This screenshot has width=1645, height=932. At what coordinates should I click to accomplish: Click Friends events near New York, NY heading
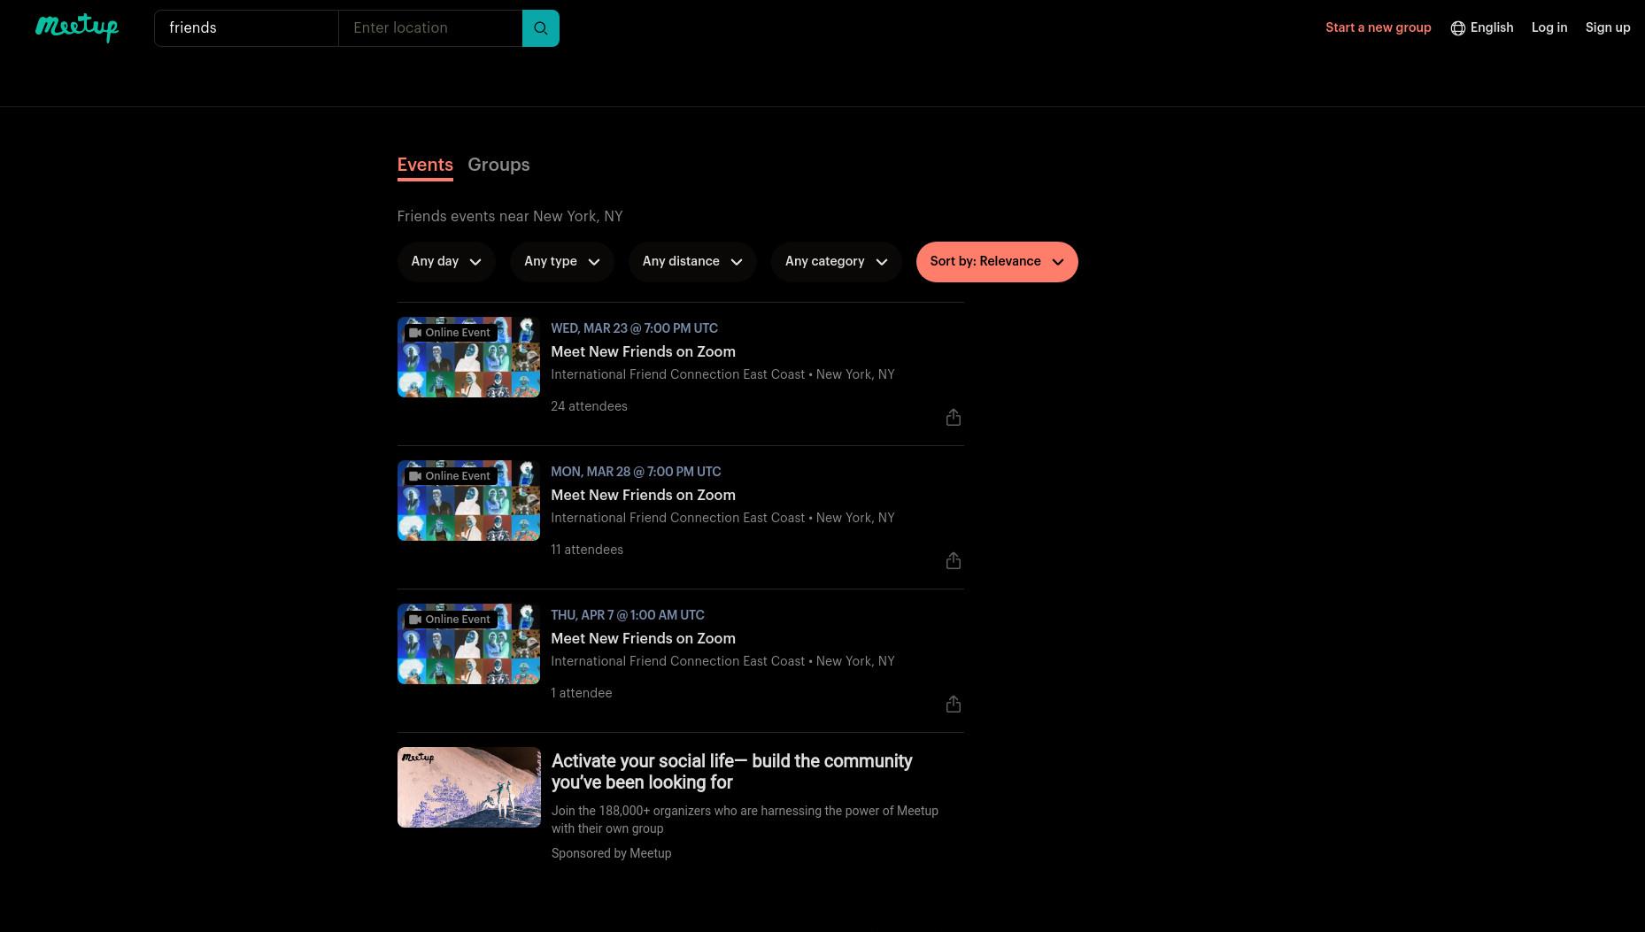[x=510, y=217]
